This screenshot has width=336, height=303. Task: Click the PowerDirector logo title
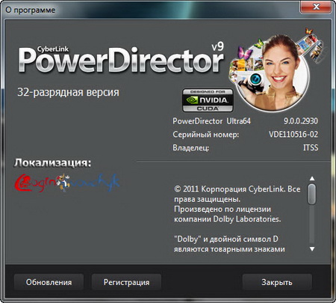coord(121,60)
